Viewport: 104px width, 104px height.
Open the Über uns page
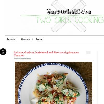tap(25, 39)
